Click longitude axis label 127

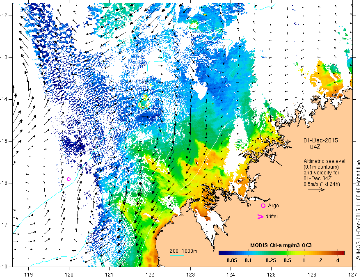point(352,274)
